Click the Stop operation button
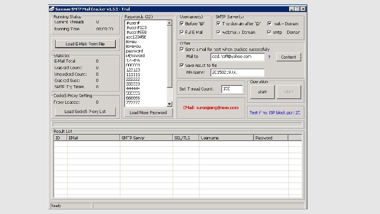 [289, 92]
